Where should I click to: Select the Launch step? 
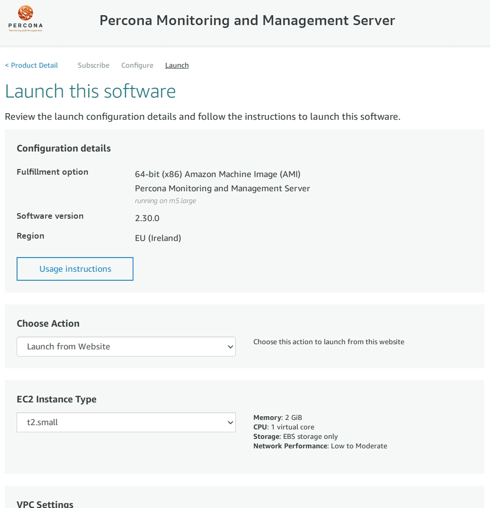177,65
